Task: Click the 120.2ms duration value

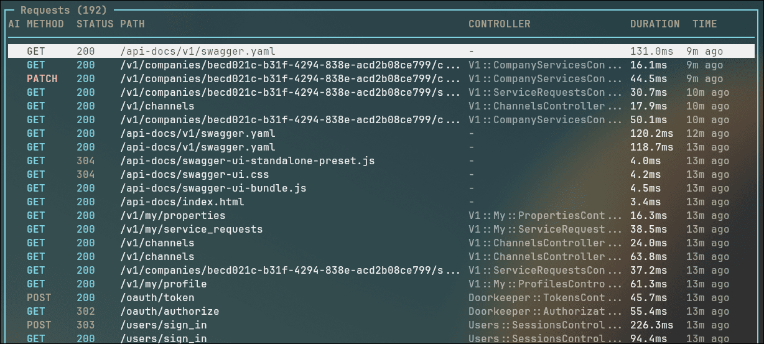Action: coord(652,134)
